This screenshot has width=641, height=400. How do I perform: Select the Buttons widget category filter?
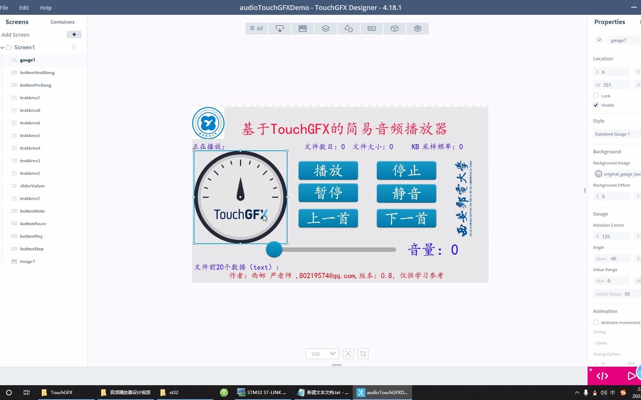279,28
